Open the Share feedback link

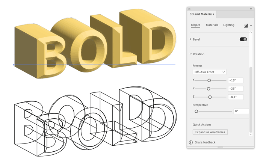coord(205,142)
